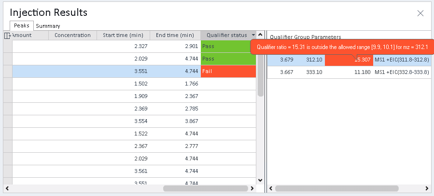This screenshot has height=196, width=434.
Task: Click the peaks table scroll up arrow
Action: click(x=260, y=35)
